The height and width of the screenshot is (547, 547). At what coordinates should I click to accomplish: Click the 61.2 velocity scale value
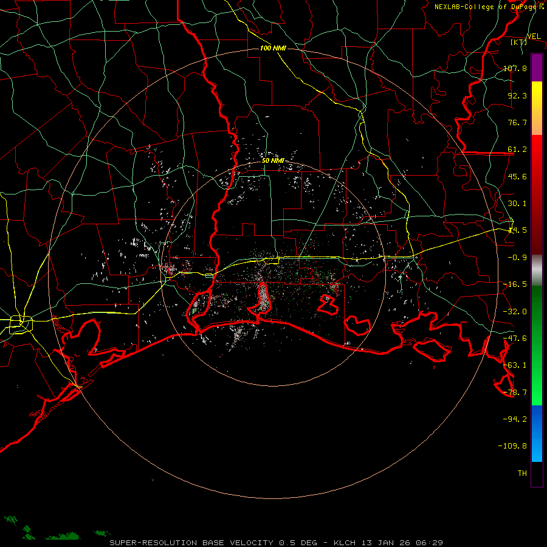[517, 150]
